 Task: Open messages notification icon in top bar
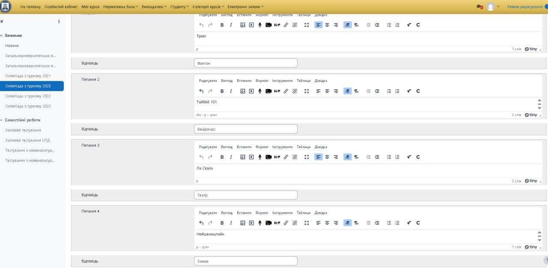[479, 7]
